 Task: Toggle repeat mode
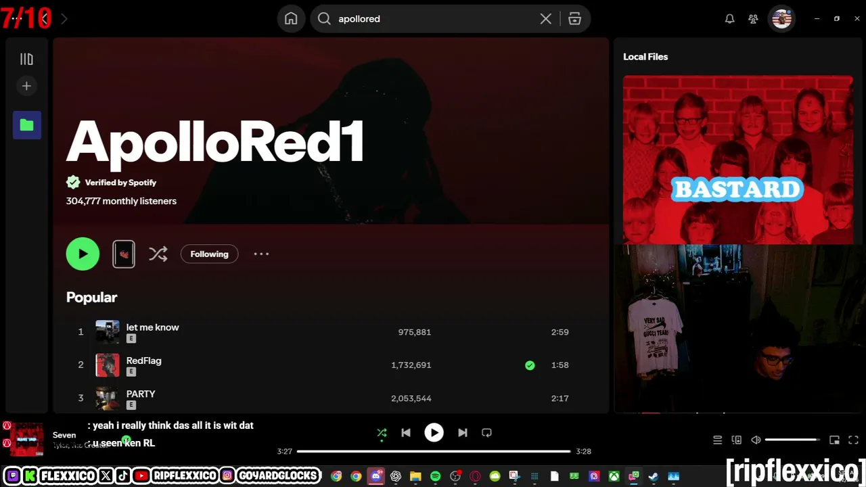486,433
